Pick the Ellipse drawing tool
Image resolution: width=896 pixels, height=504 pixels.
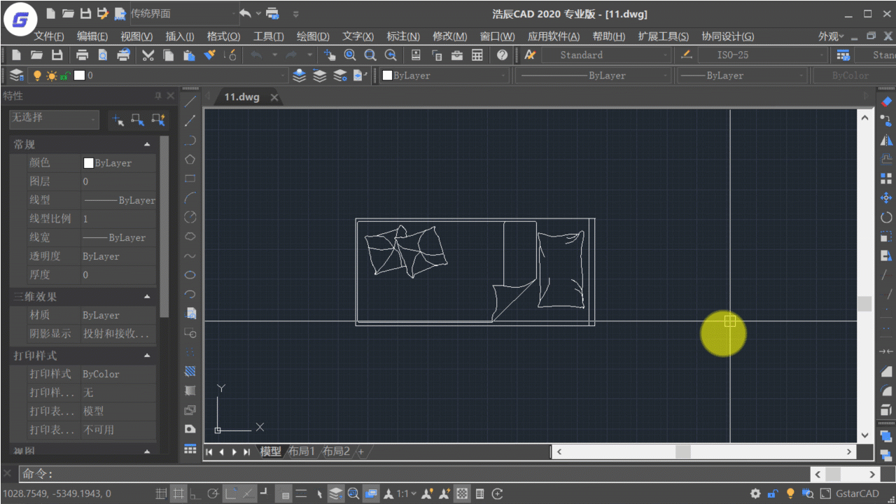[190, 275]
